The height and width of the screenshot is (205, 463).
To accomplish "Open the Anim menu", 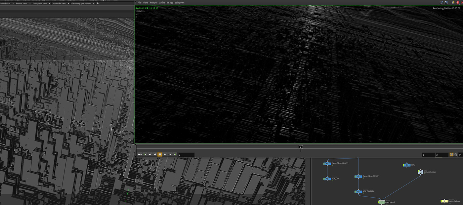I will click(x=162, y=3).
